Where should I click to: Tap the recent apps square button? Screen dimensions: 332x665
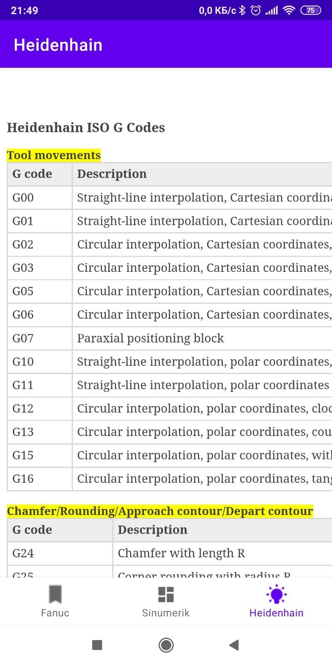click(x=97, y=645)
